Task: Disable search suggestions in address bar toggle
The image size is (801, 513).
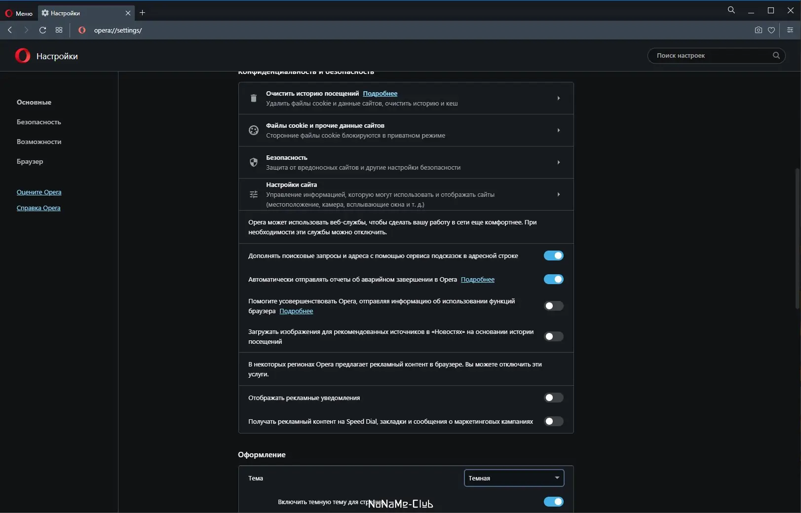Action: [x=553, y=256]
